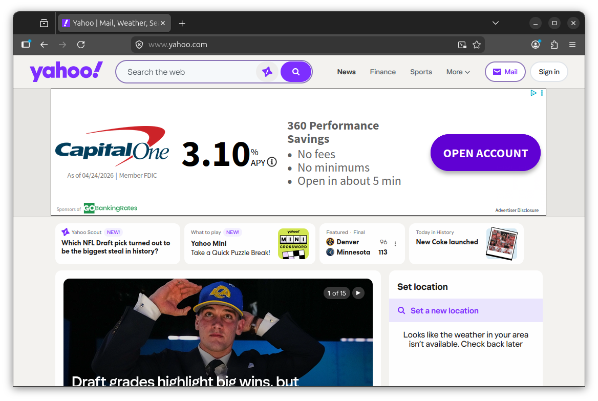The image size is (598, 401).
Task: Click the Yahoo Scout sparkle icon in search bar
Action: click(267, 72)
